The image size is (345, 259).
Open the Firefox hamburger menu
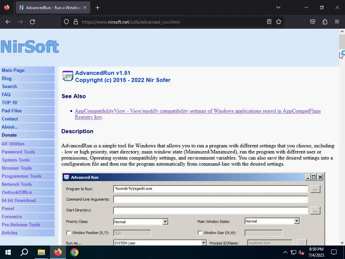coord(337,22)
